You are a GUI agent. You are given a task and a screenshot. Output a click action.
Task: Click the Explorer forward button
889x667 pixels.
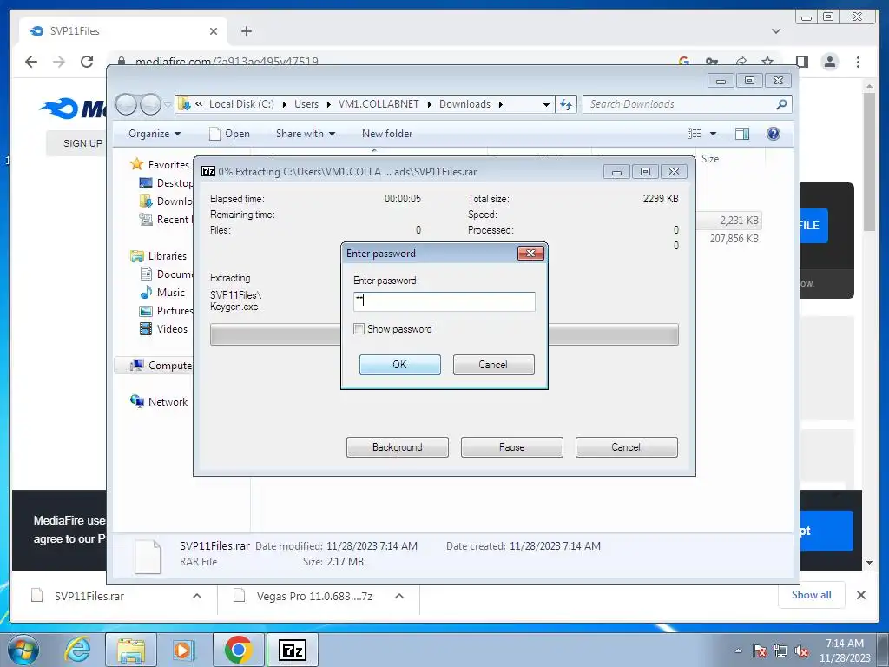tap(150, 104)
